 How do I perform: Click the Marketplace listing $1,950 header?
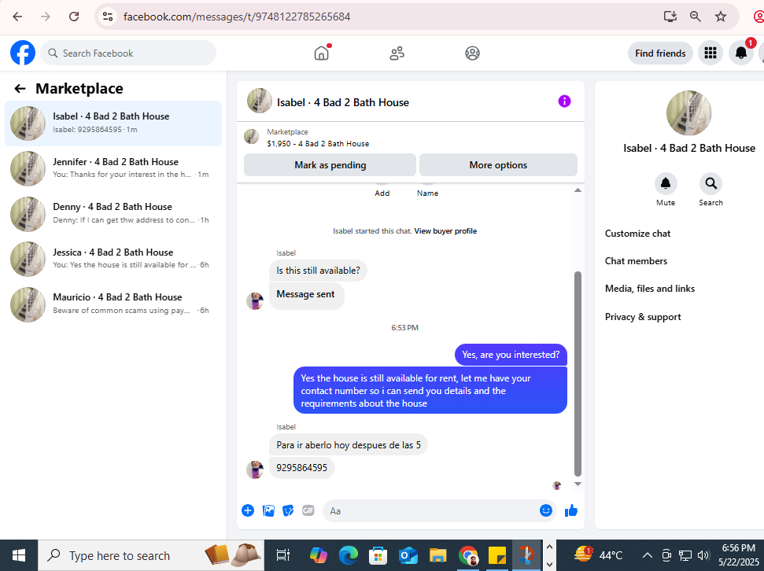click(318, 138)
